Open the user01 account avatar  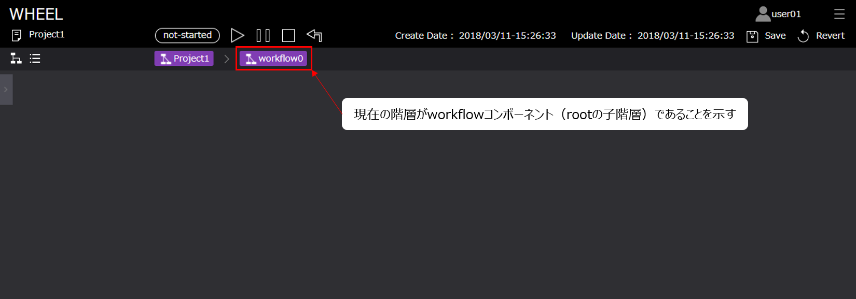pyautogui.click(x=763, y=14)
